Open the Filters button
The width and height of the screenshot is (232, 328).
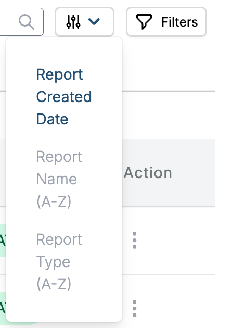tap(166, 22)
